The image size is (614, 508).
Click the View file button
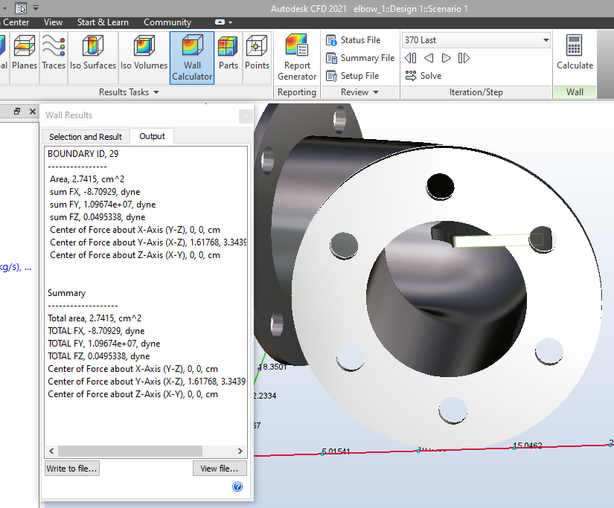[x=220, y=469]
